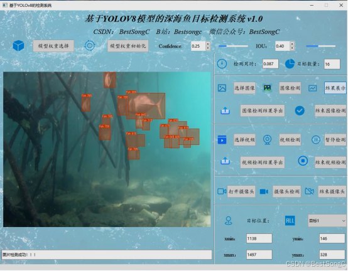The width and height of the screenshot is (348, 271).
Task: Increase IOU value with up arrow
Action: [x=292, y=43]
